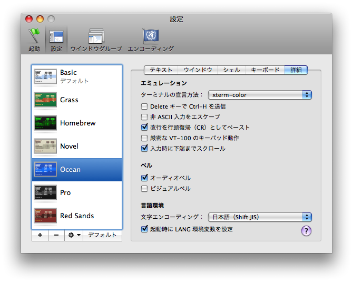This screenshot has width=353, height=282.
Task: Open the gear action menu below profiles
Action: point(74,235)
